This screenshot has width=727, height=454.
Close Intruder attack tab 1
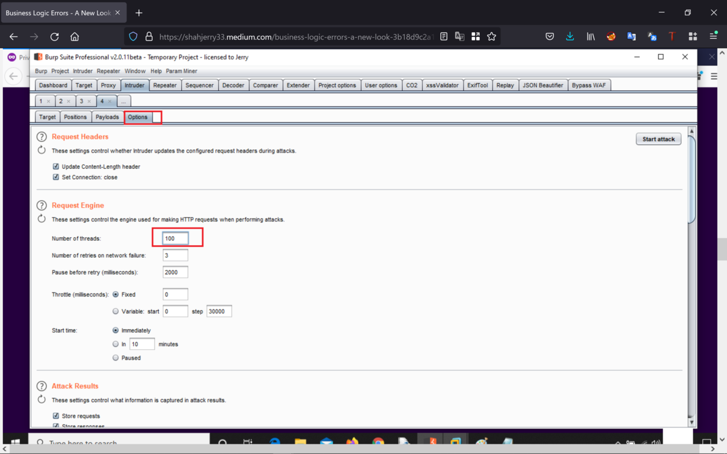coord(48,102)
